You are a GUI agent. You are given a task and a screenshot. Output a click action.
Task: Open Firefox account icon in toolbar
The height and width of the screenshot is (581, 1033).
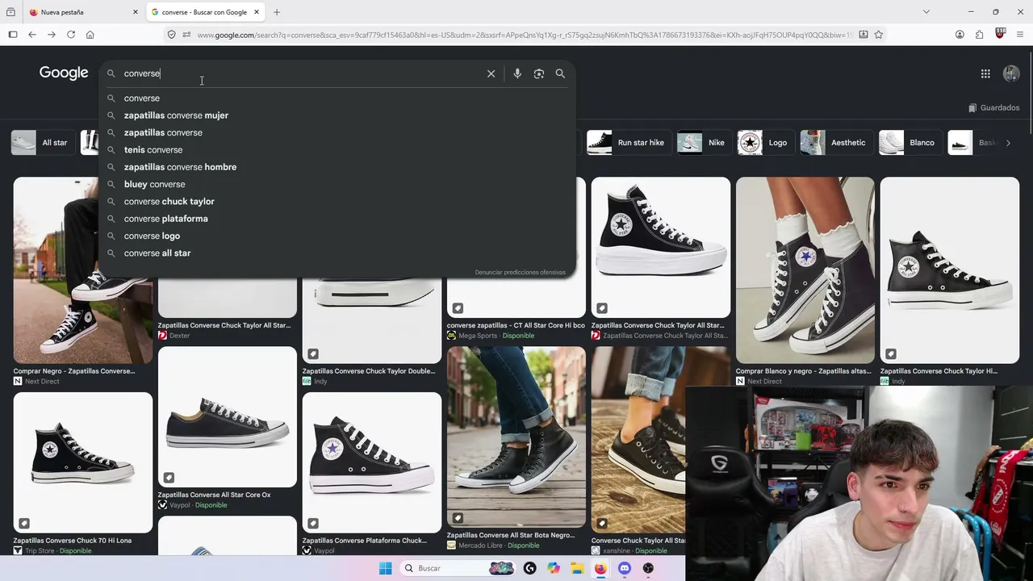click(x=960, y=35)
